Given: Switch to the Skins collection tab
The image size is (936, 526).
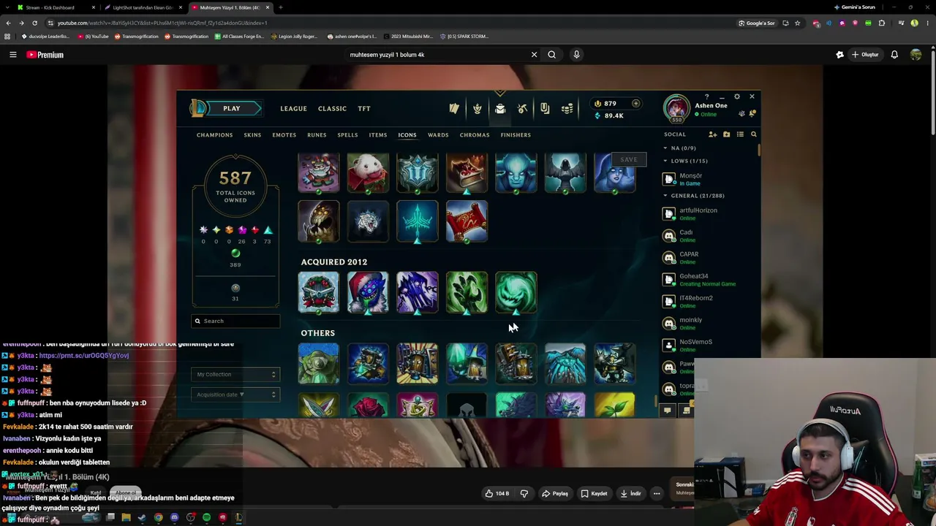Looking at the screenshot, I should (x=252, y=135).
